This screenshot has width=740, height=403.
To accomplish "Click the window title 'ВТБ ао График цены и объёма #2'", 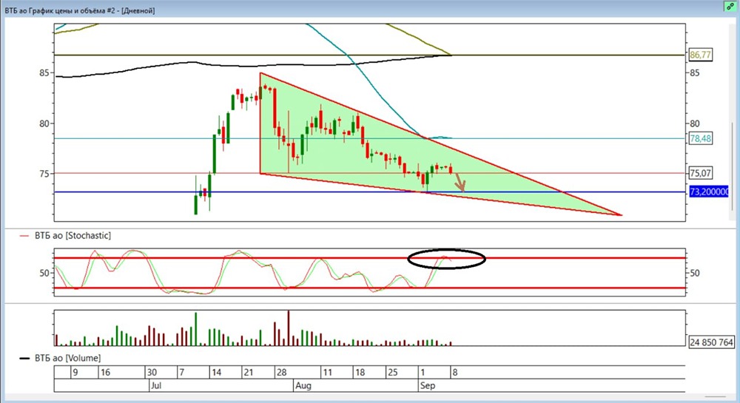I will (62, 10).
